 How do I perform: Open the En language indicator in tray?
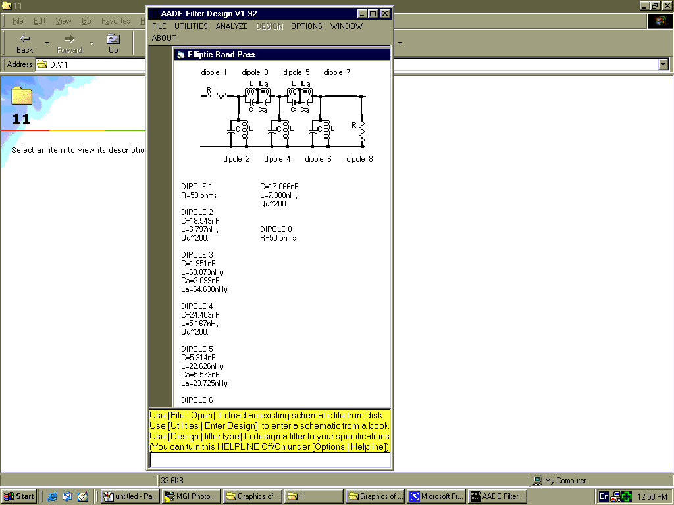click(x=604, y=496)
